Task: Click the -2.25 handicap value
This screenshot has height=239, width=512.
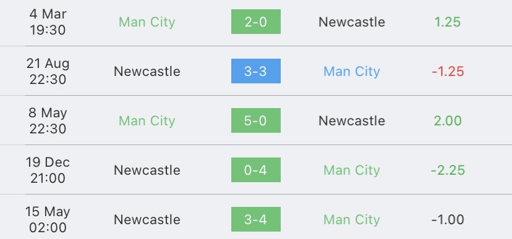Action: point(448,170)
